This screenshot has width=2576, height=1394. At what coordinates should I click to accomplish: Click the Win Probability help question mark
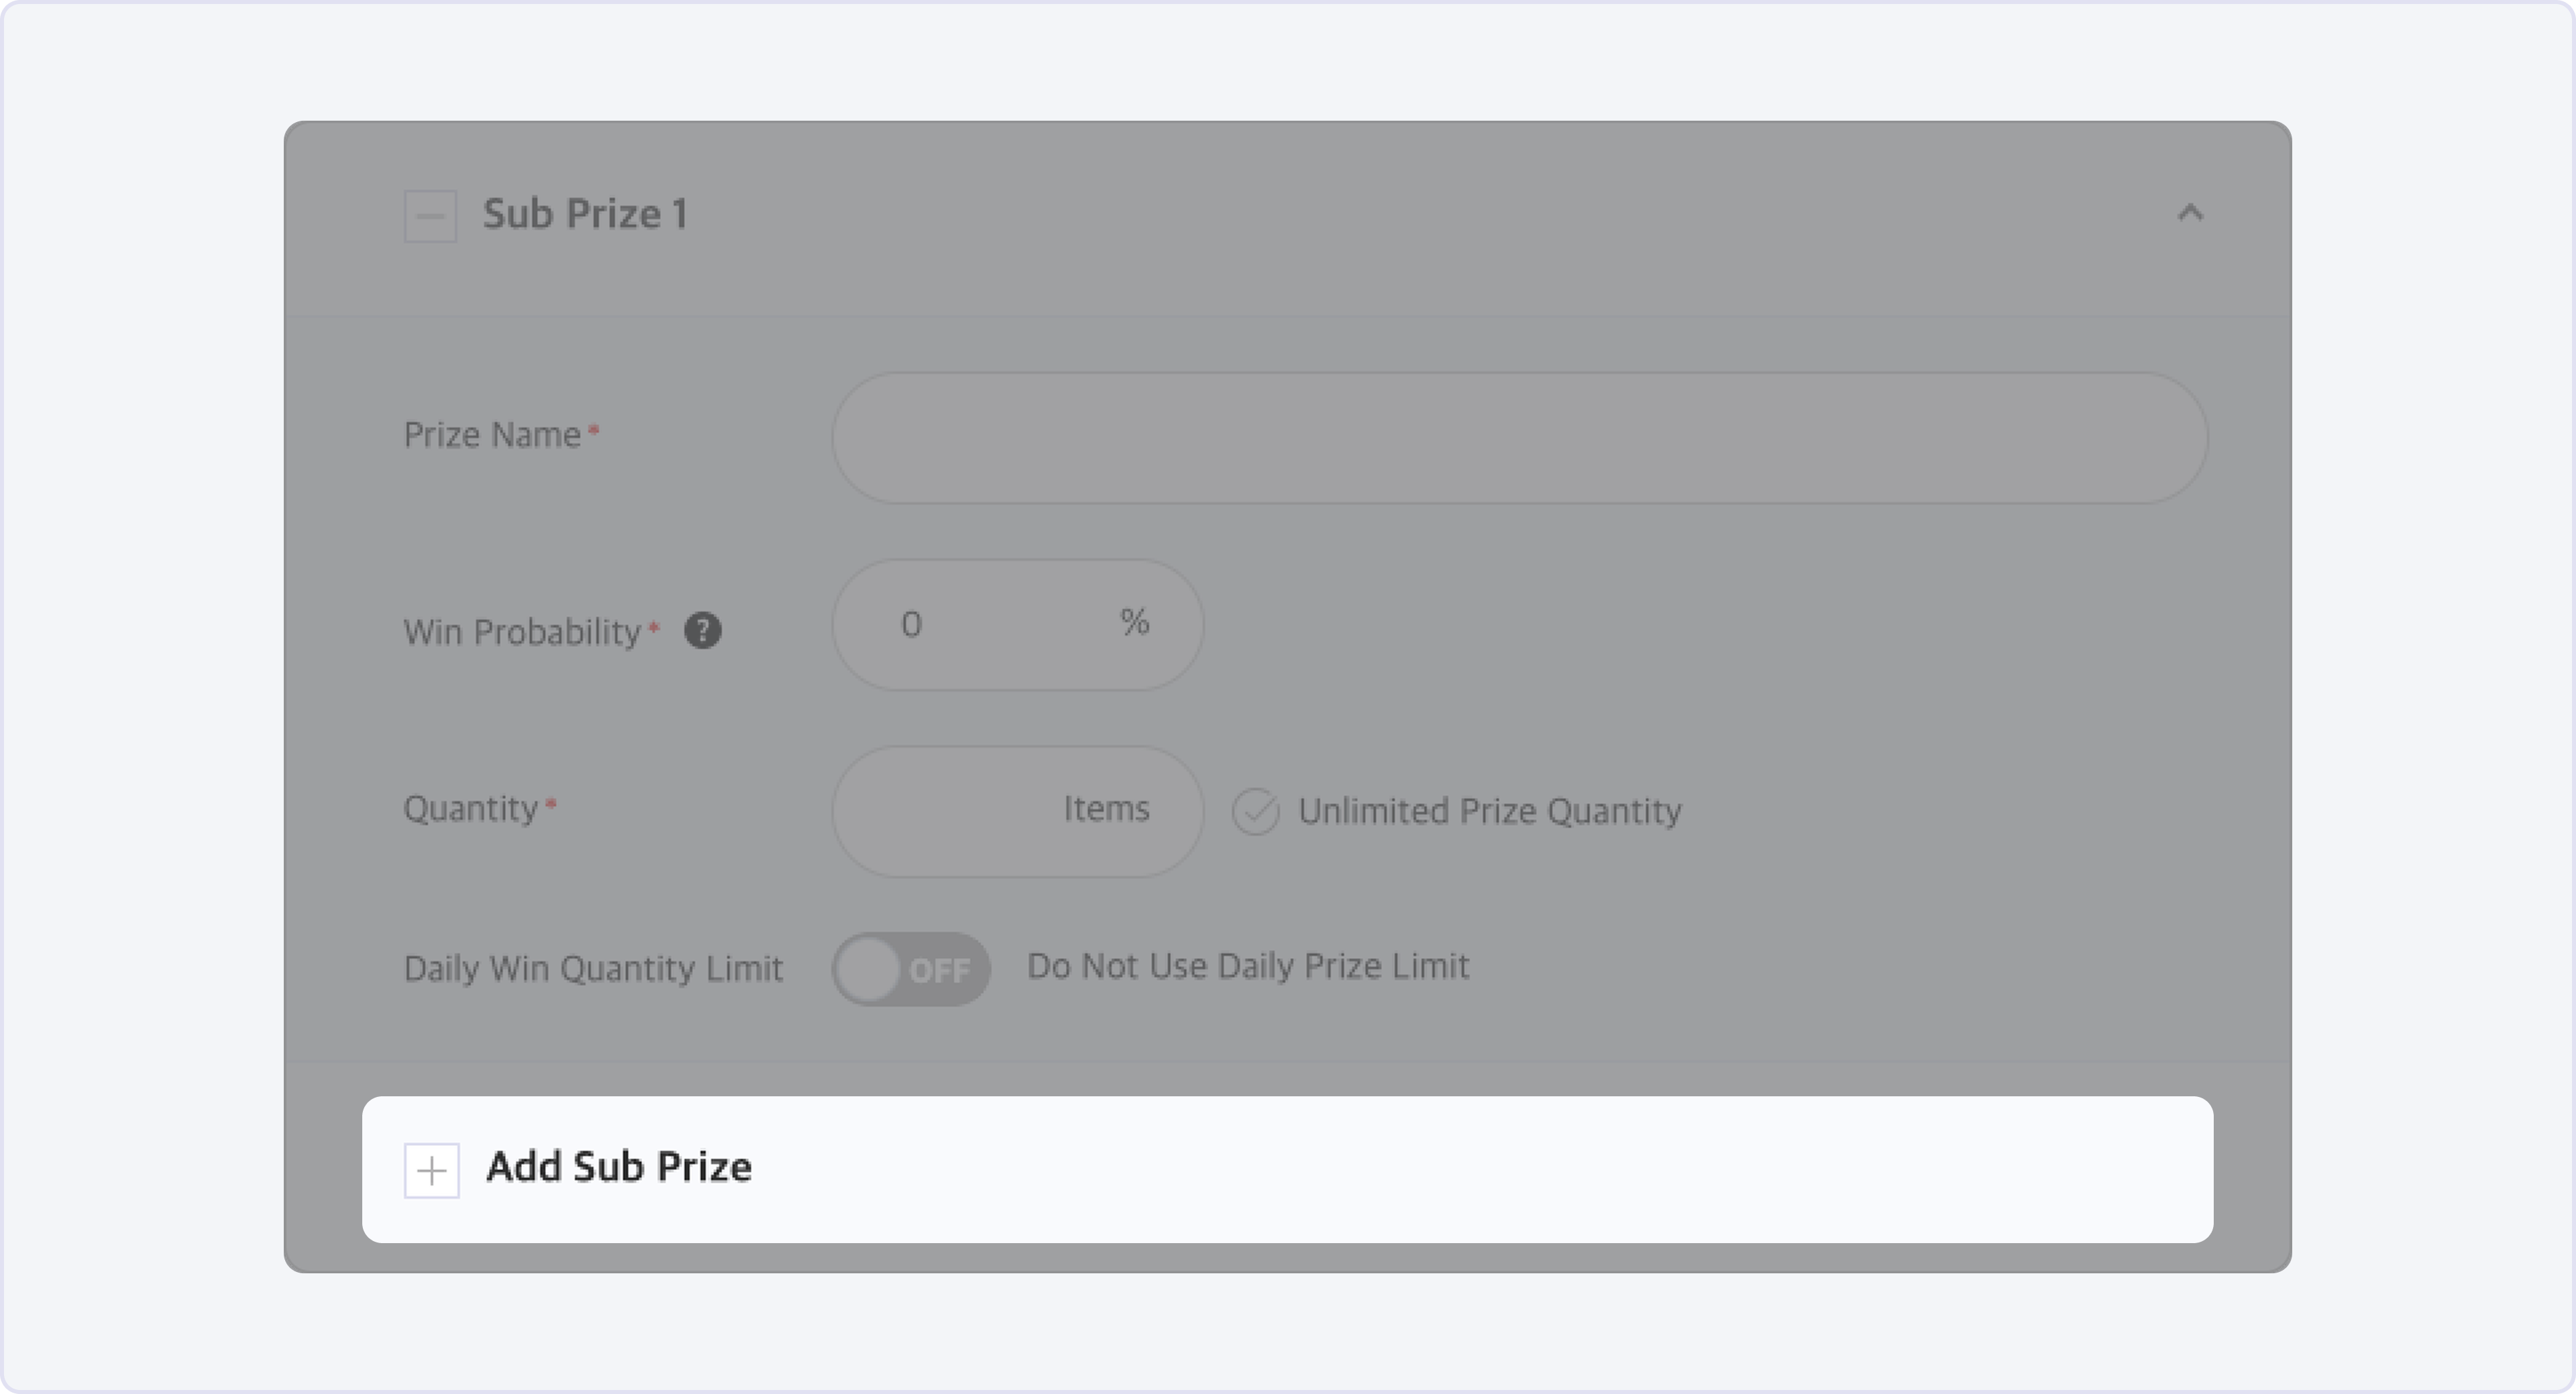[703, 630]
